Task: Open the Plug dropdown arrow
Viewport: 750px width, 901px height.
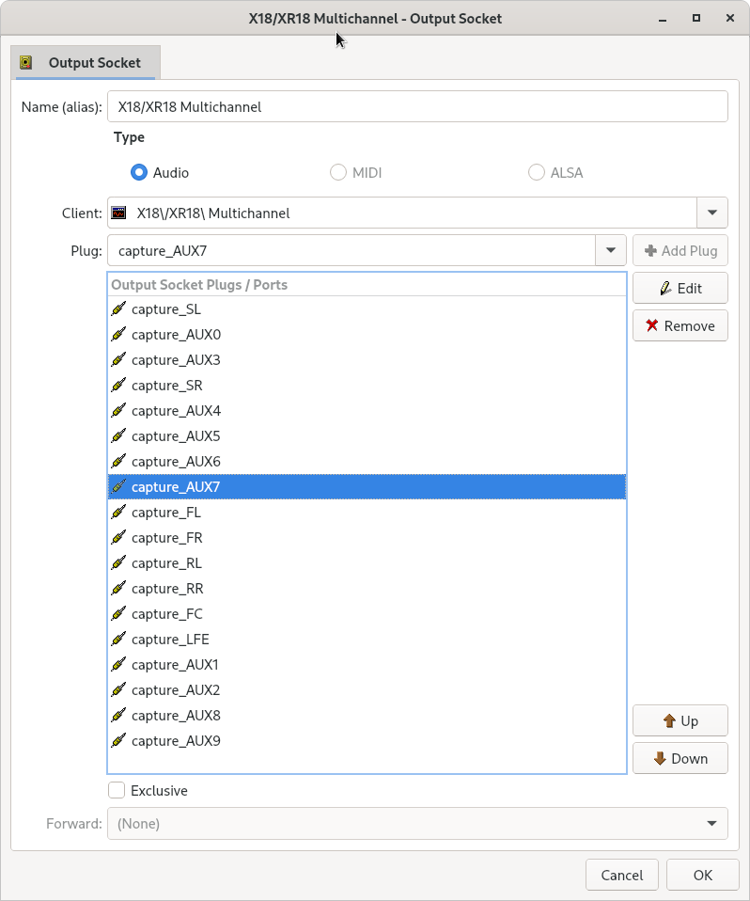Action: pos(611,250)
